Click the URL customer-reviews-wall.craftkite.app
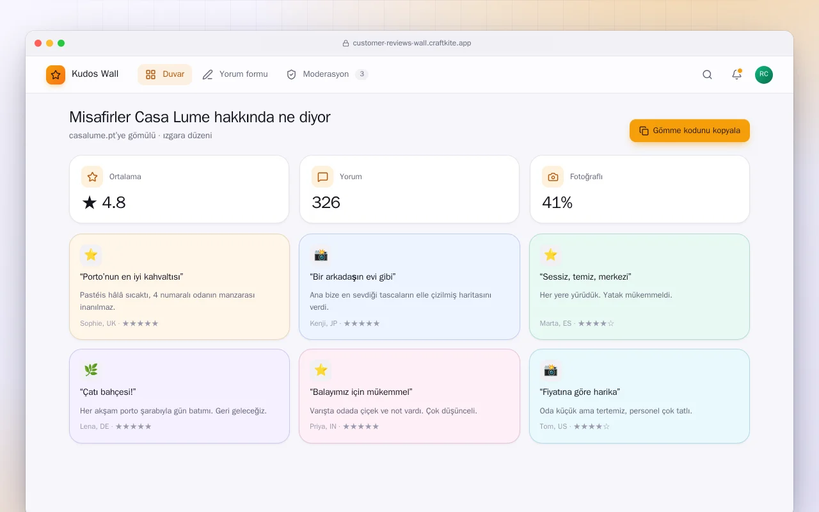 click(x=412, y=44)
